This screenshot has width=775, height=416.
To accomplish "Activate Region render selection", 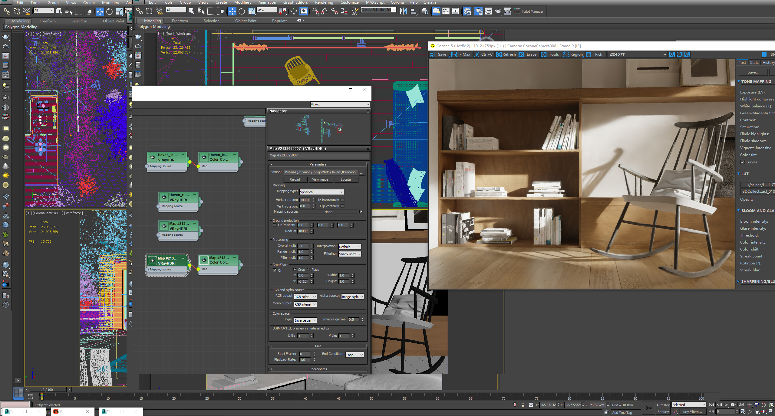I will [573, 54].
